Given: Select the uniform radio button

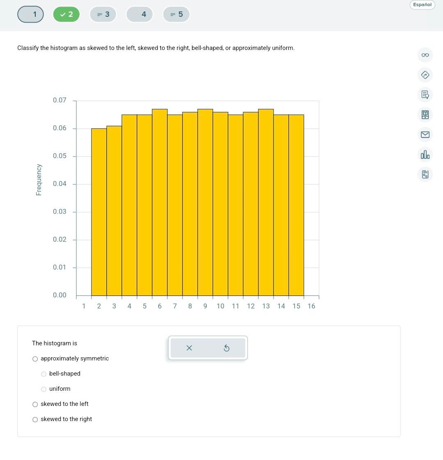Looking at the screenshot, I should (43, 389).
